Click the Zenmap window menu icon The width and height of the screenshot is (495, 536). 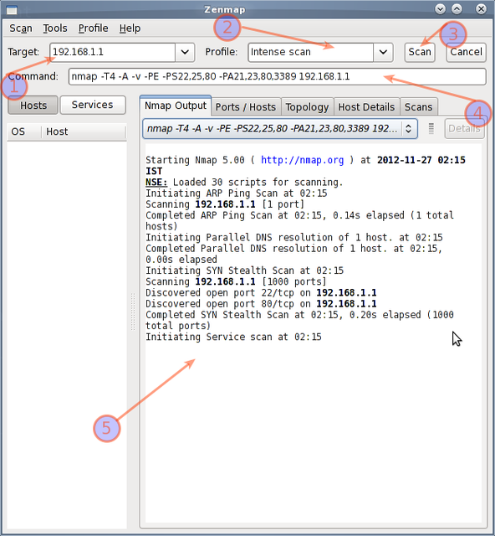[12, 9]
